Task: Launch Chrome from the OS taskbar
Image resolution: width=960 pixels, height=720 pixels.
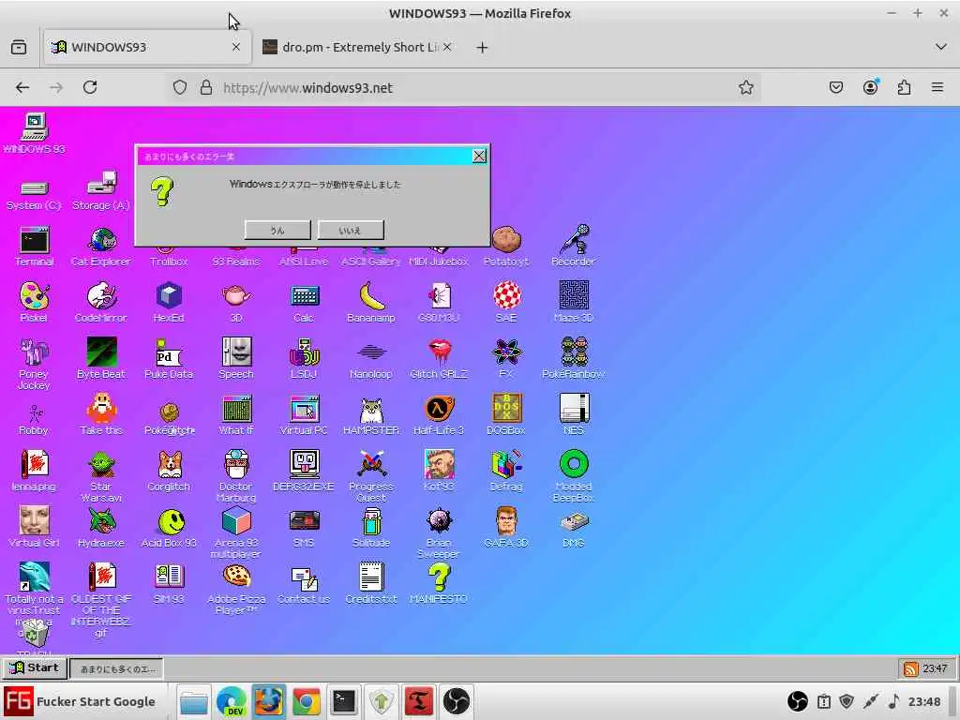Action: pos(307,701)
